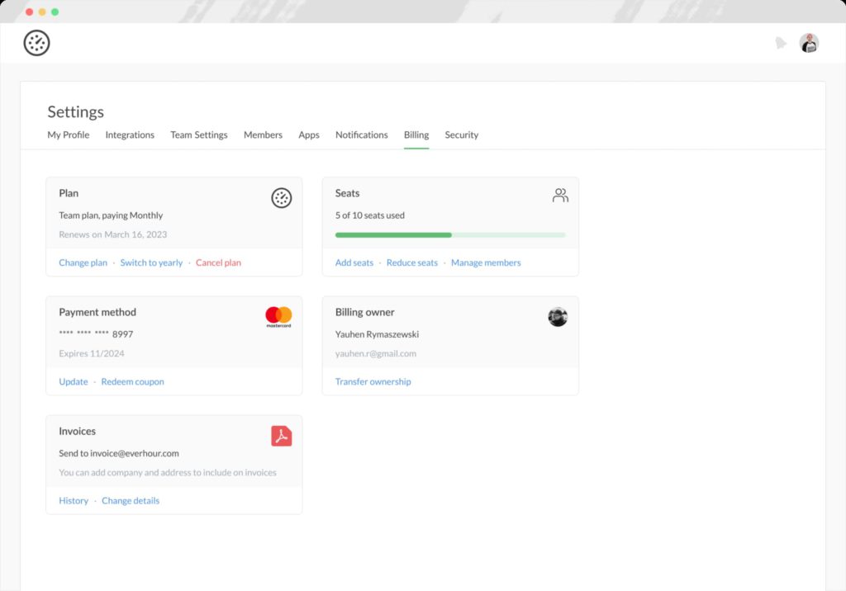The width and height of the screenshot is (846, 591).
Task: Click the Everhour logo in the header
Action: coord(36,42)
